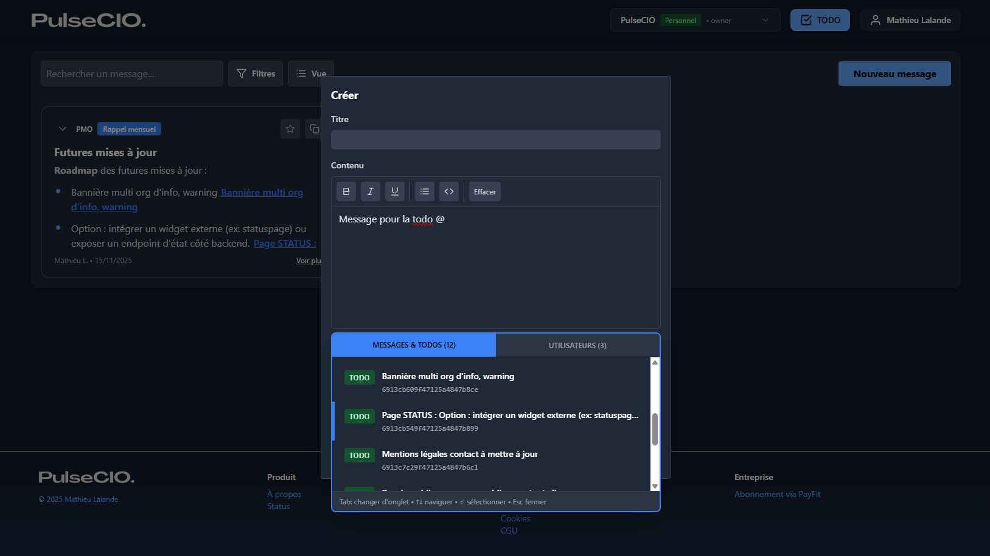This screenshot has height=556, width=990.
Task: Toggle underline formatting in editor
Action: click(394, 191)
